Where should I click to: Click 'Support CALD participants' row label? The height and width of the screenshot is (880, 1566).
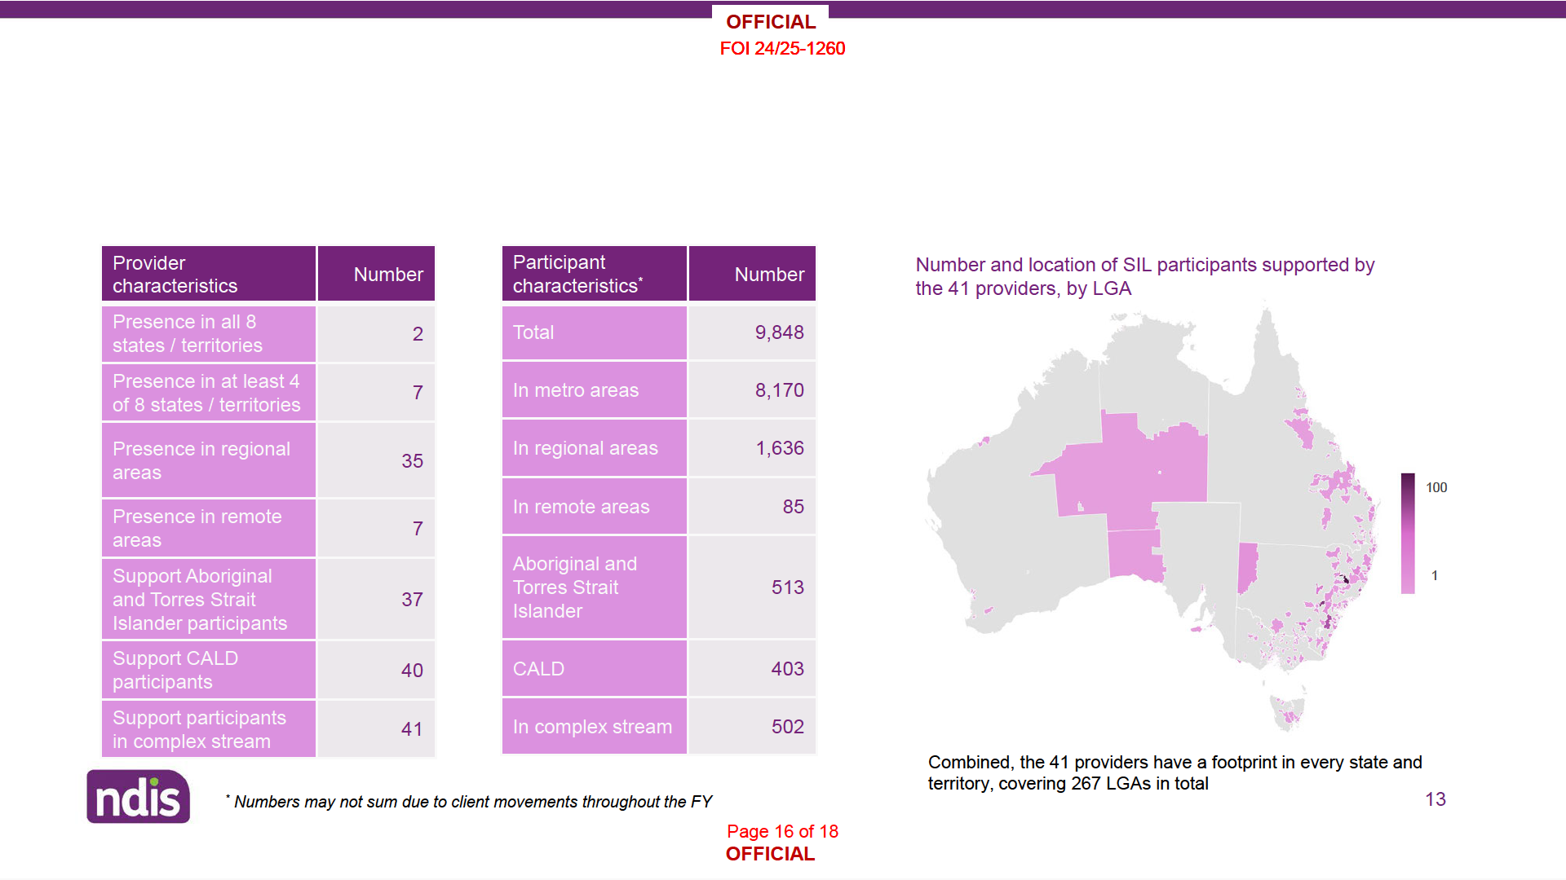(x=208, y=671)
